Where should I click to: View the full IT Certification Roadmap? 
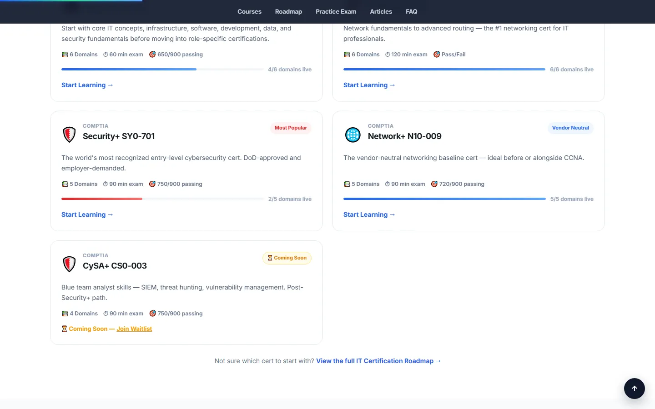[x=378, y=361]
